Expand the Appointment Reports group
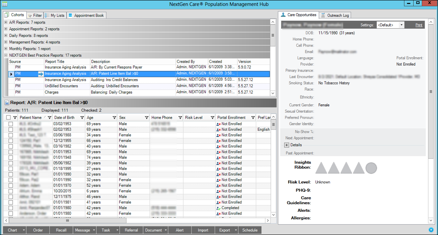 click(x=6, y=29)
